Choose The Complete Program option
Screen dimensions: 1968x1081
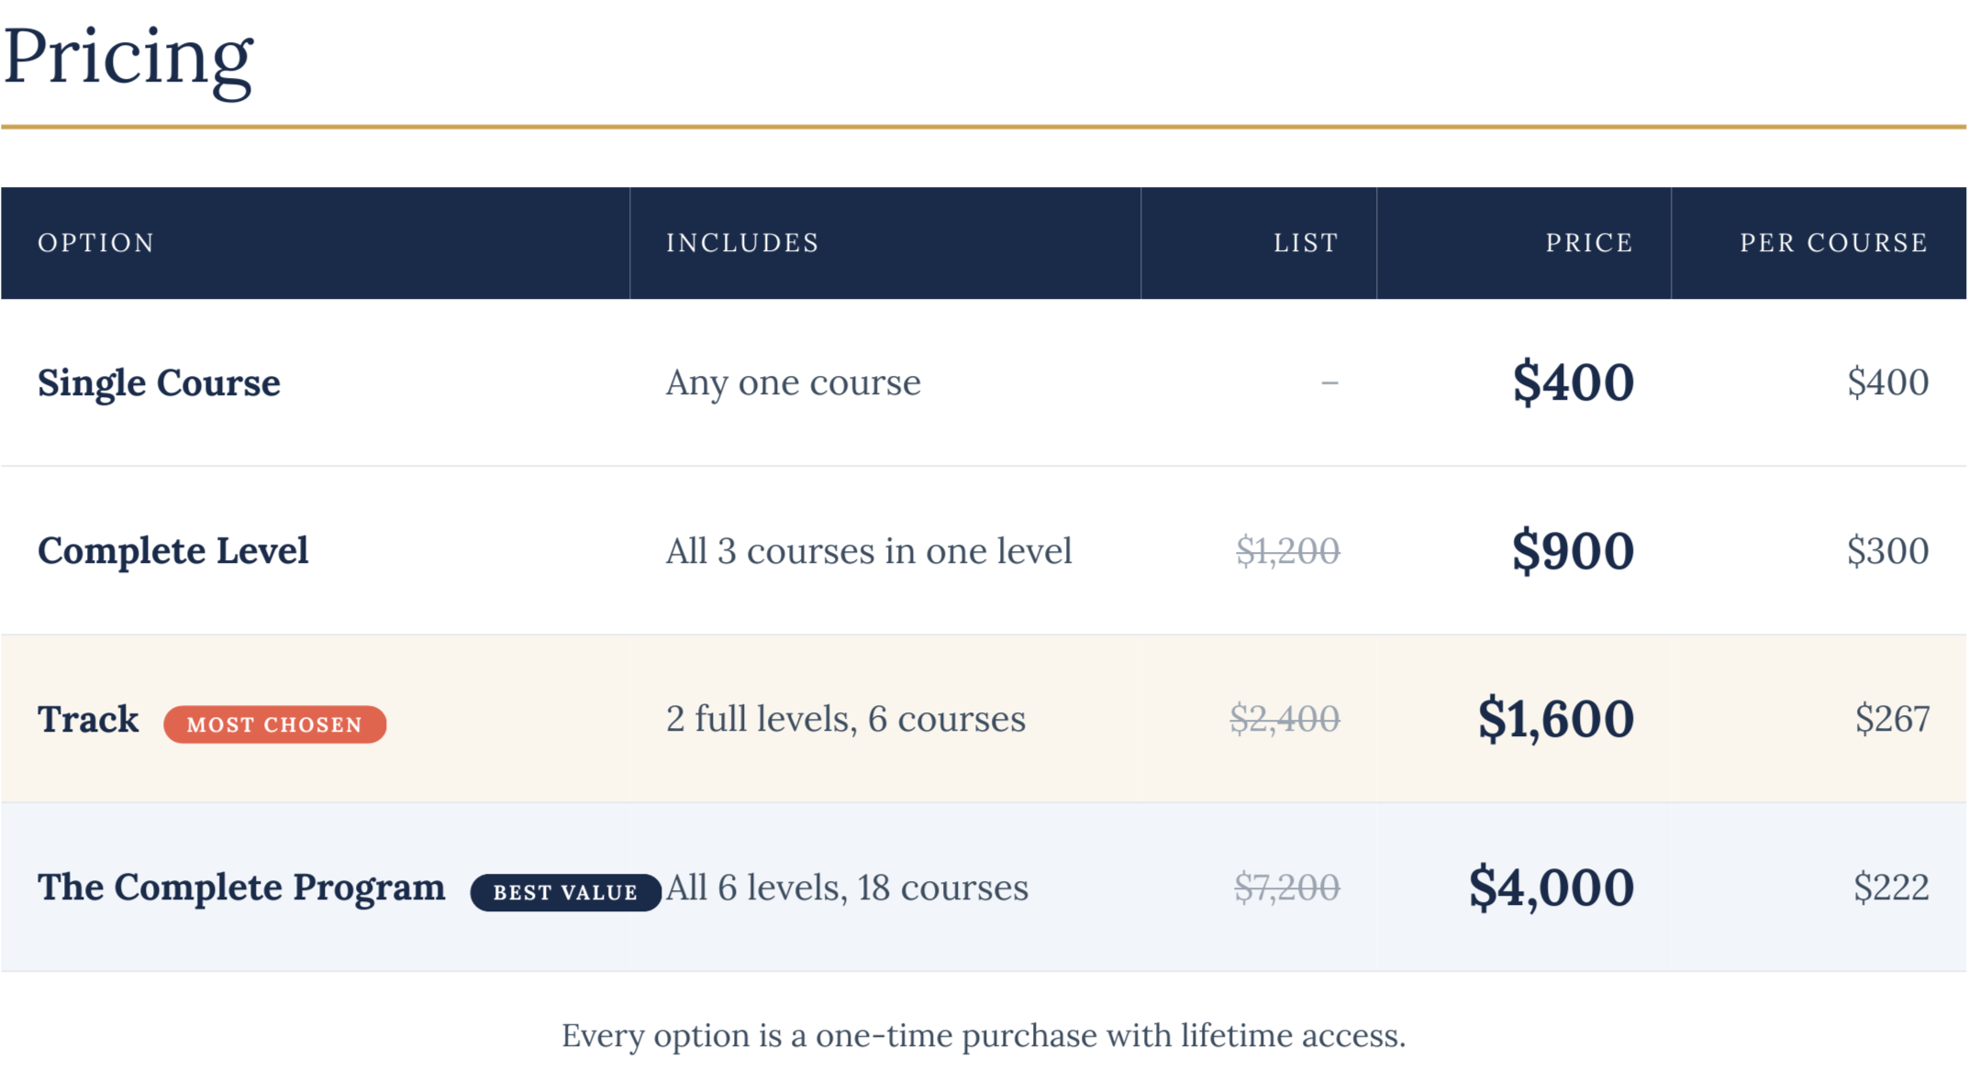pos(241,888)
